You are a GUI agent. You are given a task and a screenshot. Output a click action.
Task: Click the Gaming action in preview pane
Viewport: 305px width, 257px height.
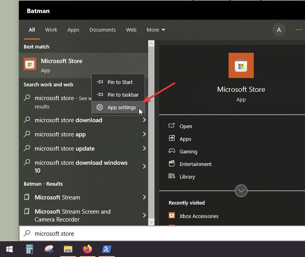pyautogui.click(x=188, y=151)
